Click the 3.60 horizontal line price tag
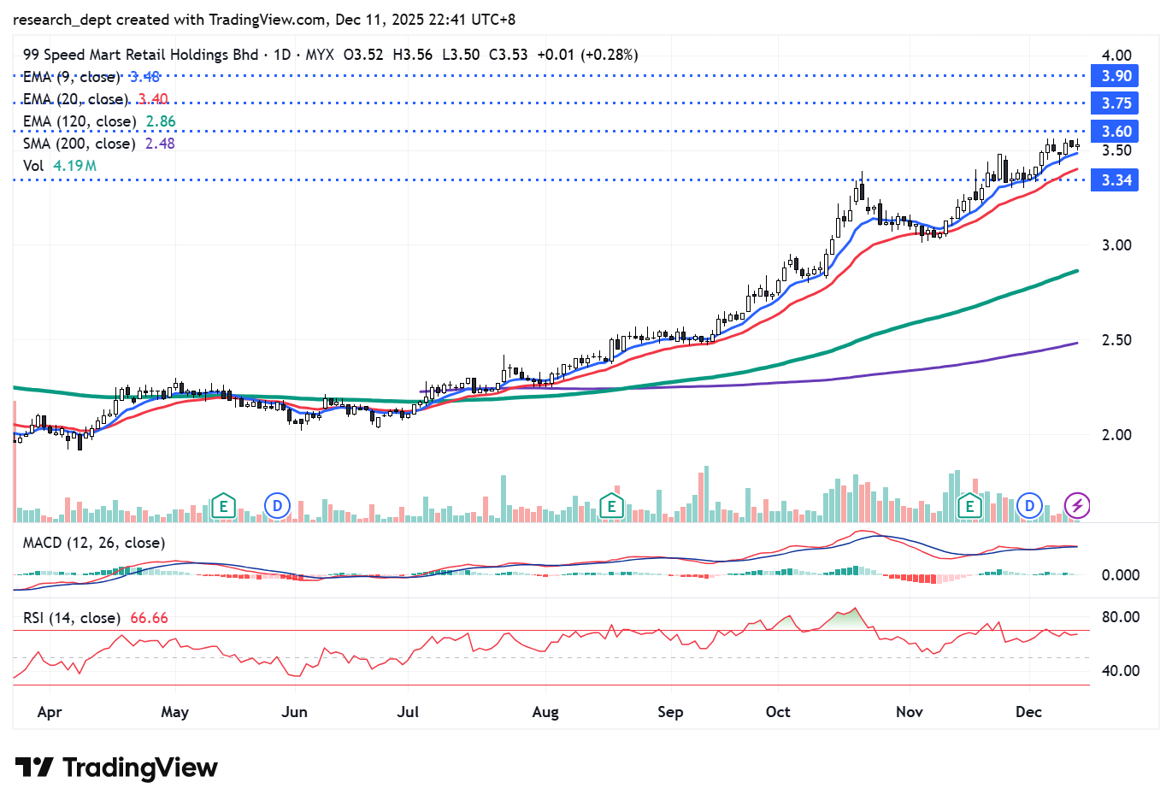1172x806 pixels. (1116, 132)
